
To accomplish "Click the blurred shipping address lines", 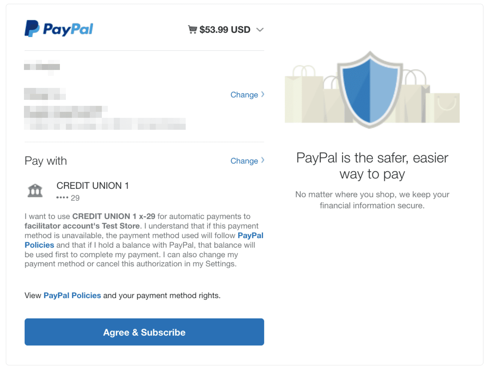I will click(105, 118).
